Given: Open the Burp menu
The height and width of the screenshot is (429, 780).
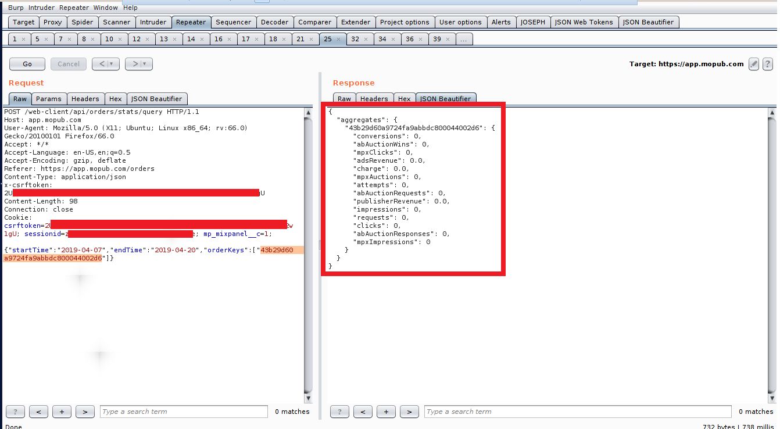Looking at the screenshot, I should (16, 8).
